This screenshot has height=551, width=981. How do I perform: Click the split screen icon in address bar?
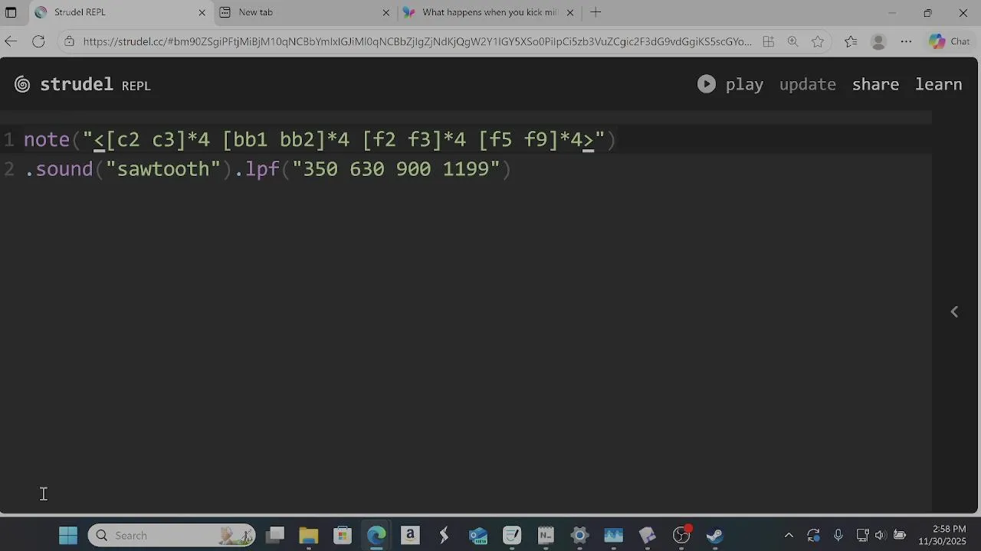(768, 42)
